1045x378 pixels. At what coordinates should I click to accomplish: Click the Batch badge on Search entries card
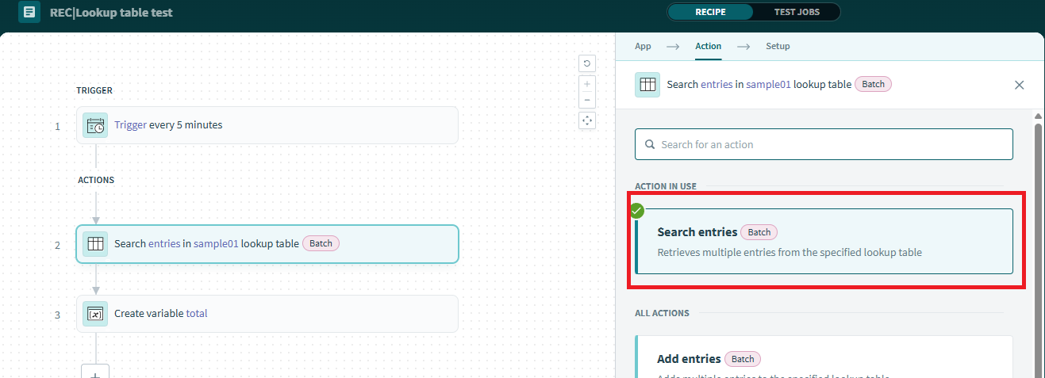[759, 232]
